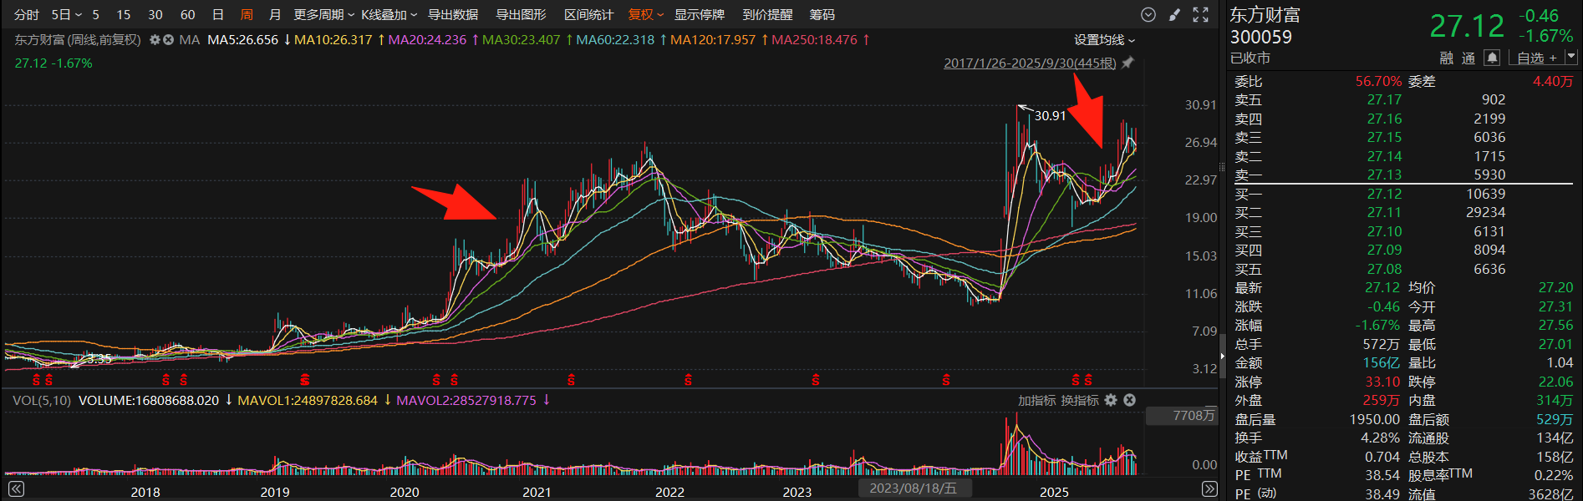Select the 30-minute period
Screen dimensions: 1583x501
click(x=155, y=15)
